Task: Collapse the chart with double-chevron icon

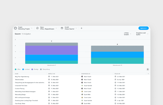Action: point(147,69)
